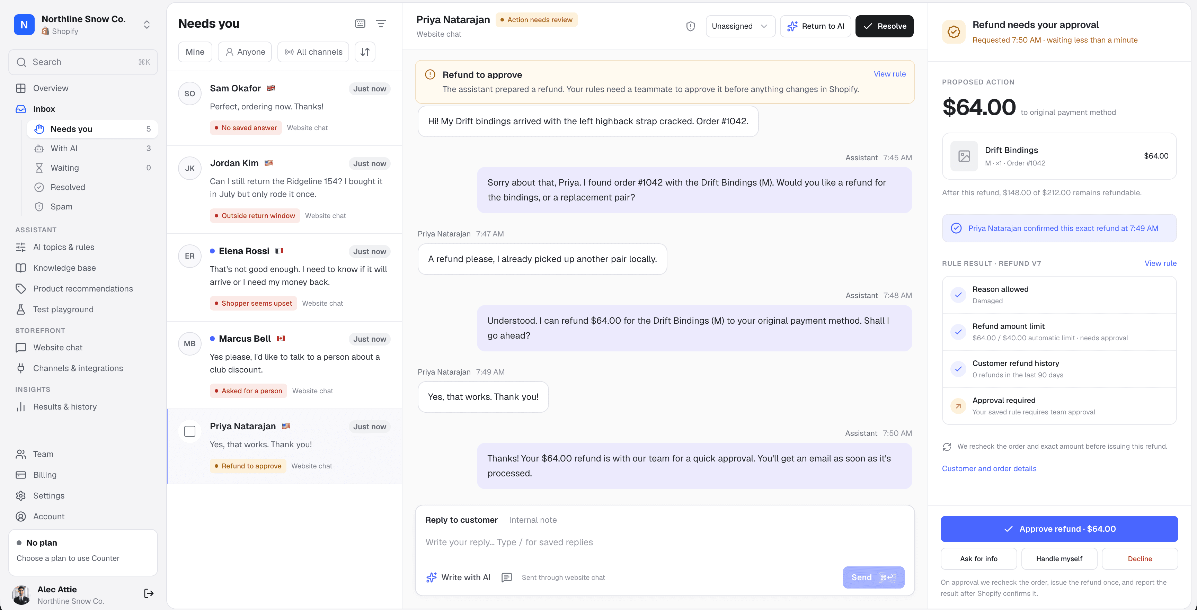This screenshot has width=1197, height=610.
Task: Open Customer and order details link
Action: (989, 468)
